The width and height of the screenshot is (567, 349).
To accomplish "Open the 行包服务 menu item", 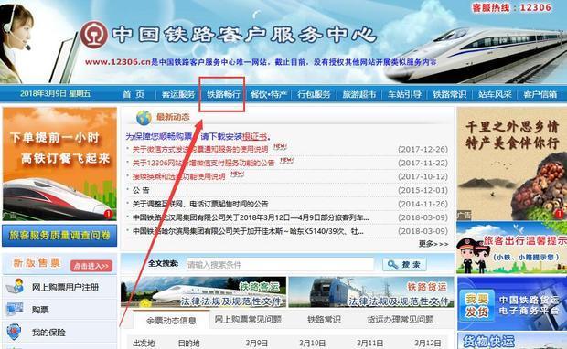I will [314, 95].
